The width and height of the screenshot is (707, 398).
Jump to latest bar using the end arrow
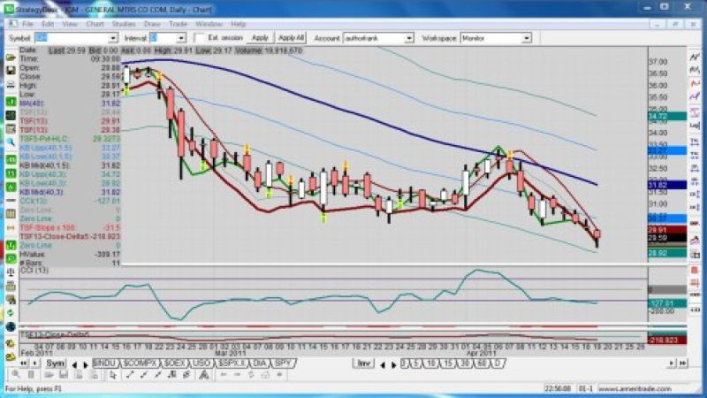coord(84,364)
